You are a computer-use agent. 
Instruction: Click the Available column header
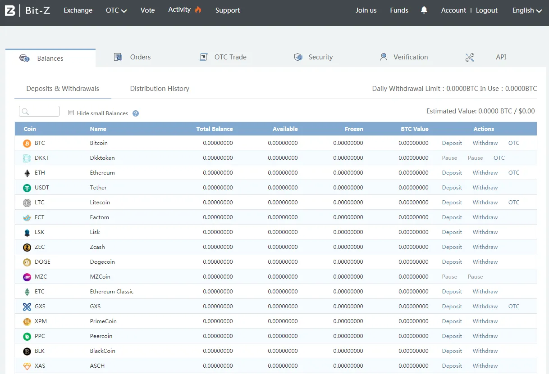(285, 129)
